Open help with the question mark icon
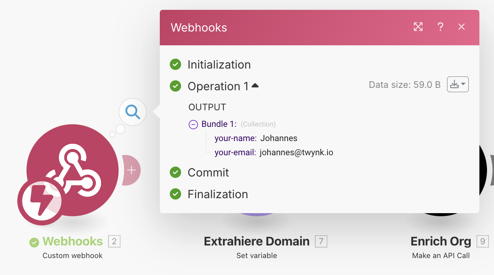 point(440,27)
